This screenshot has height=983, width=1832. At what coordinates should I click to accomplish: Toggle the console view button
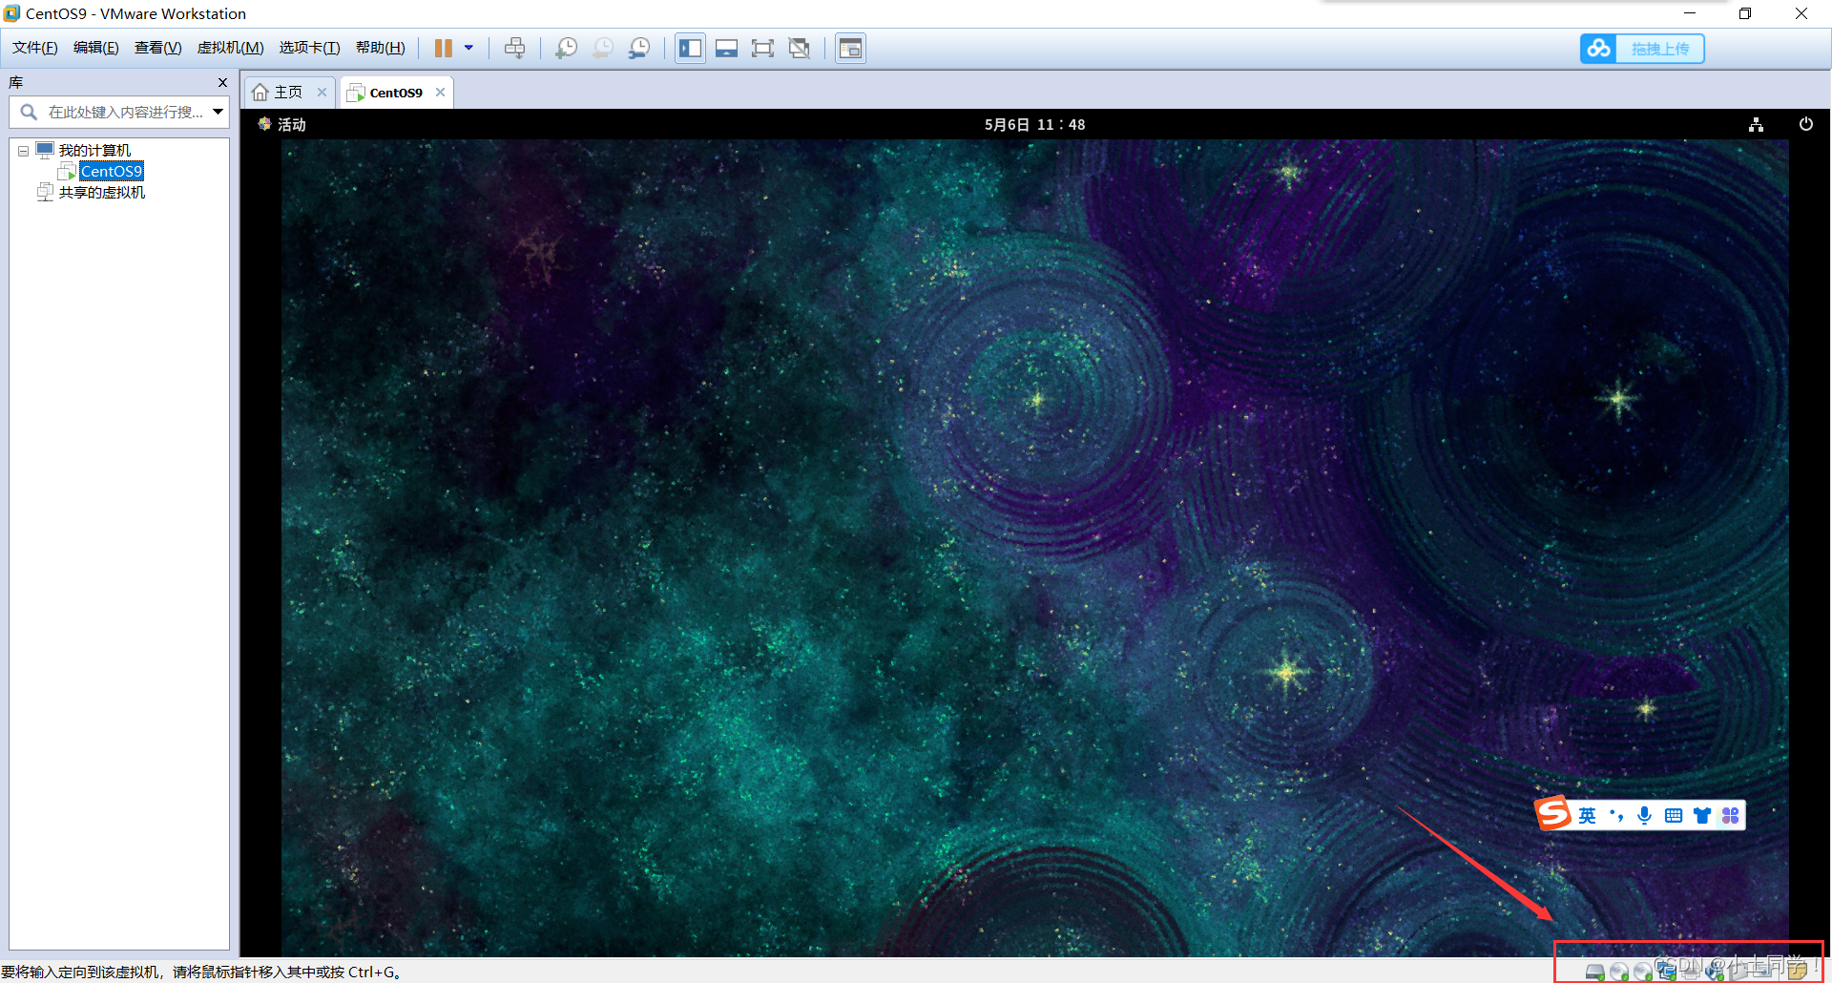pos(850,49)
